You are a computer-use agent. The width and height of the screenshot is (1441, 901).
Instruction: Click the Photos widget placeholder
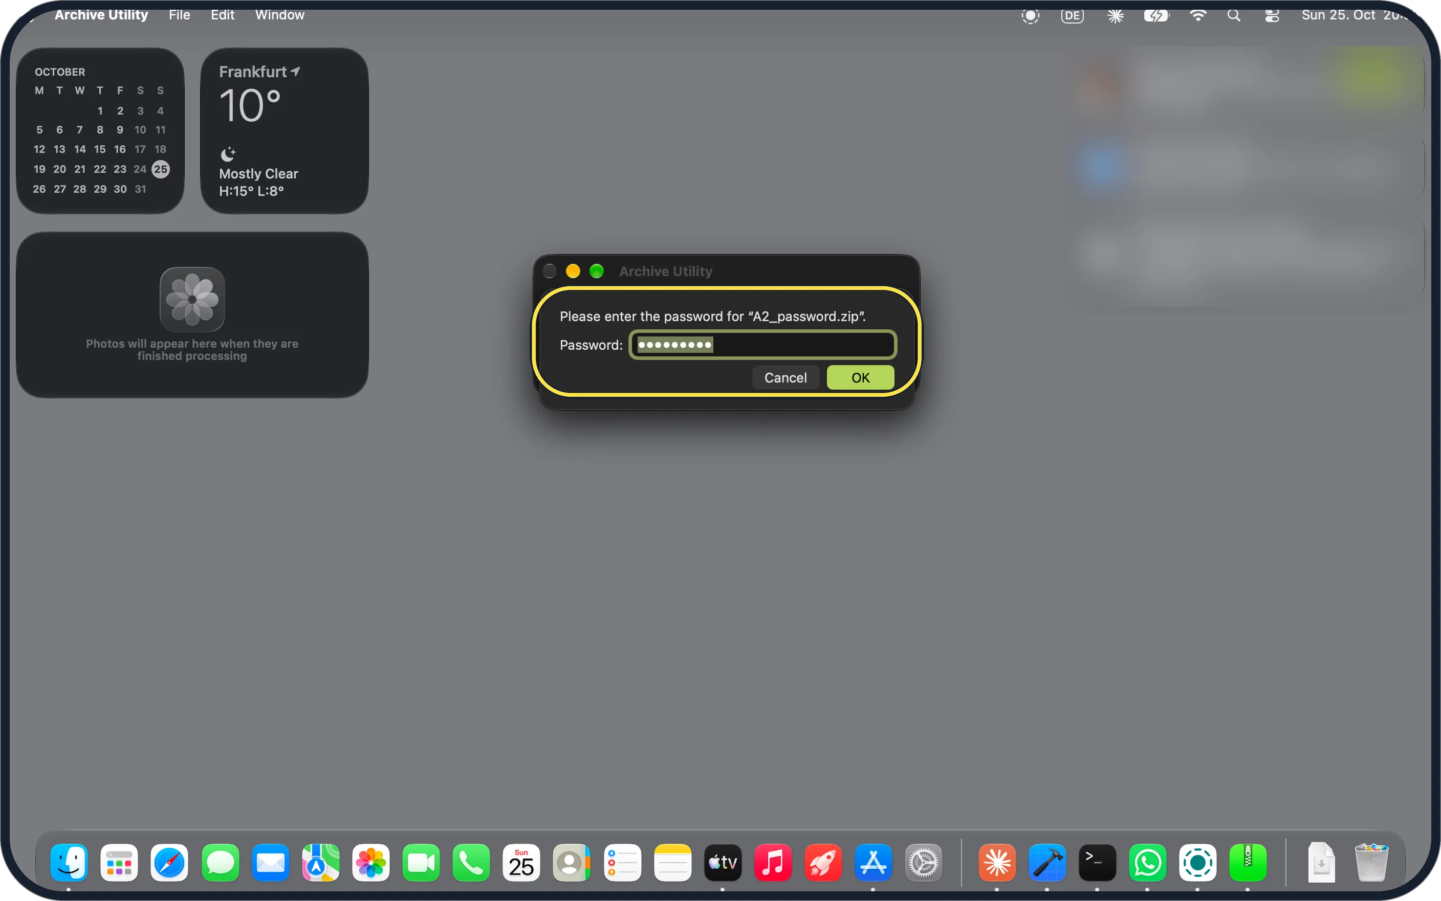point(192,314)
